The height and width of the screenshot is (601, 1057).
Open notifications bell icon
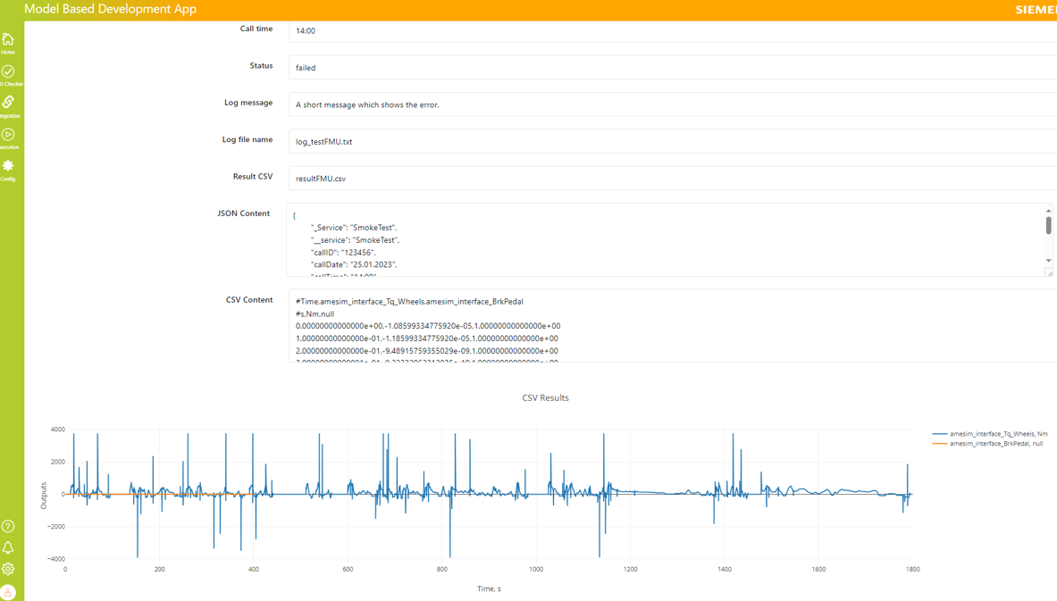[8, 547]
